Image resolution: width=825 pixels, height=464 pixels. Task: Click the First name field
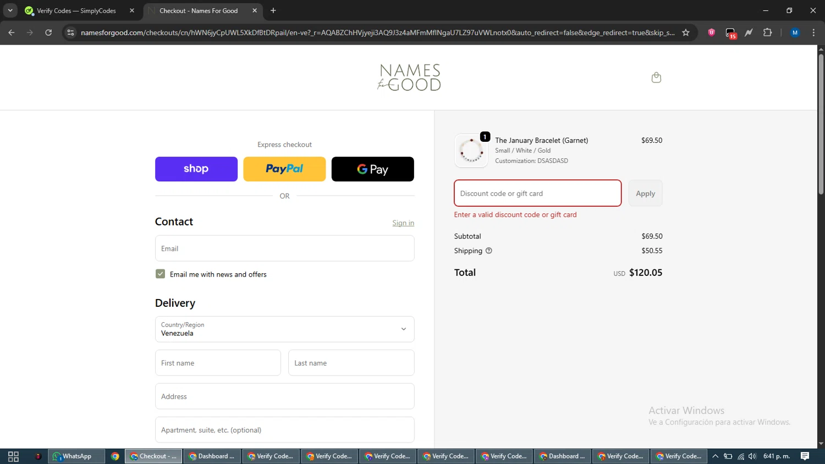click(x=218, y=363)
